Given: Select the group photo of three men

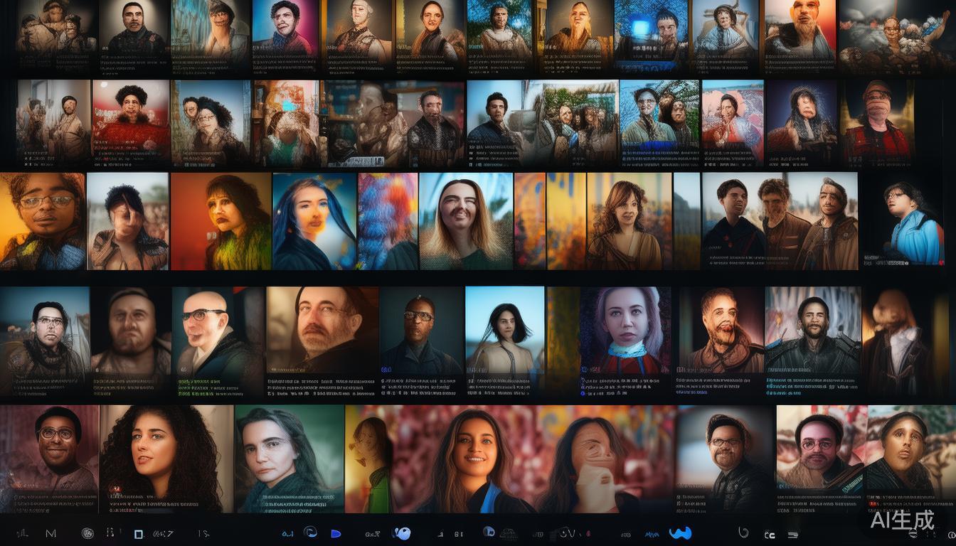Looking at the screenshot, I should [x=780, y=221].
